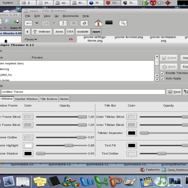
Task: Switch to Global tab
Action: (x=64, y=99)
